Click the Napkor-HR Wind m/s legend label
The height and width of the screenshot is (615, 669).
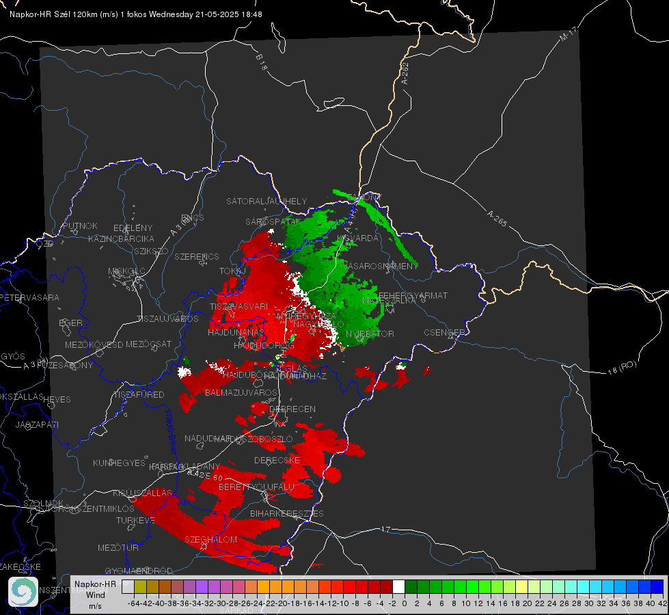95,594
